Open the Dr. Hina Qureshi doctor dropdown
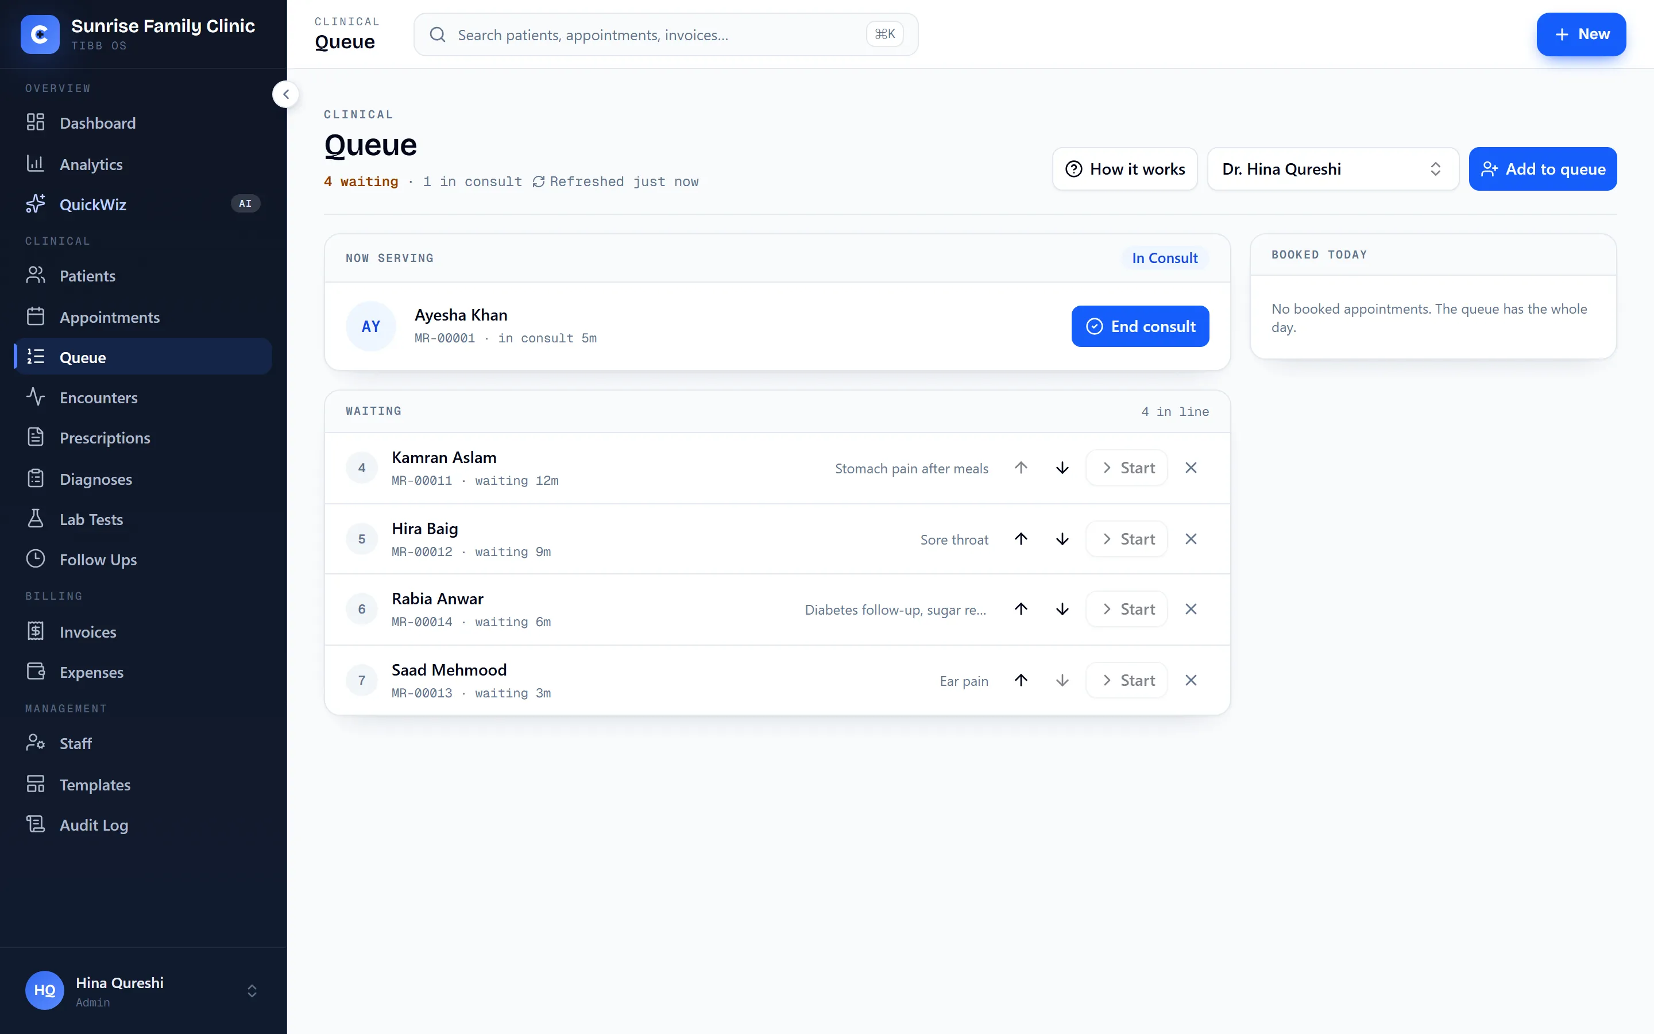Screen dimensions: 1654x1034 1333,169
